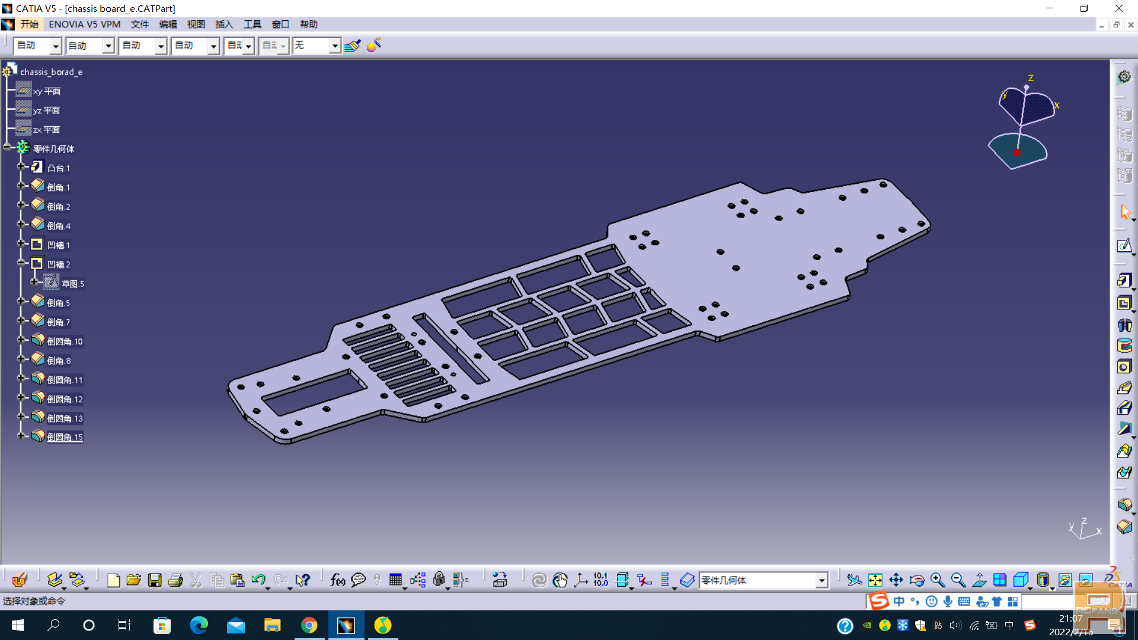Click the Fly Mode airplane icon
Screen dimensions: 1138x640
point(854,580)
